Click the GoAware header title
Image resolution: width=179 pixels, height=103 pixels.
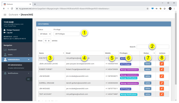click(21, 15)
